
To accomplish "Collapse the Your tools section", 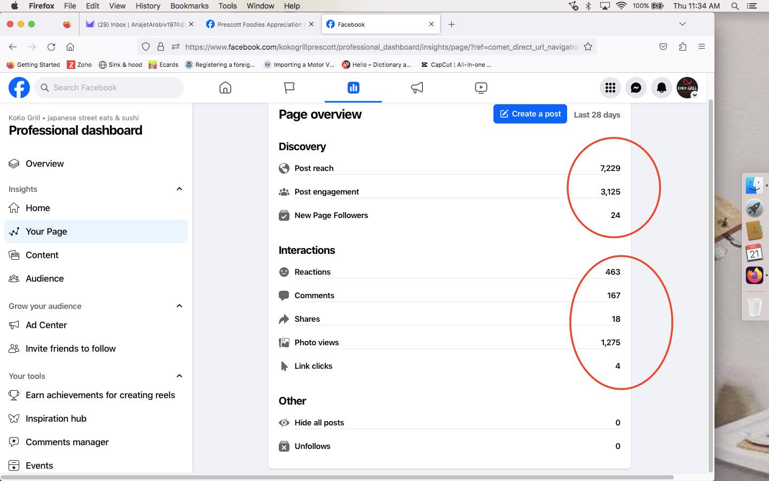I will click(x=179, y=376).
